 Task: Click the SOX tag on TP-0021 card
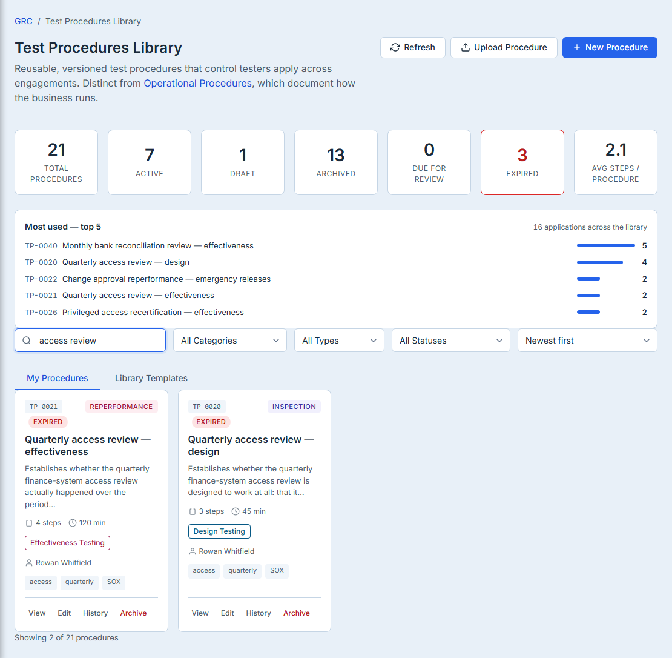(x=114, y=582)
